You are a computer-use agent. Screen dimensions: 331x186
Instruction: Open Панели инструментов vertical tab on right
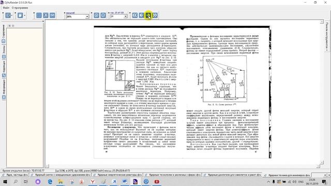[x=327, y=36]
